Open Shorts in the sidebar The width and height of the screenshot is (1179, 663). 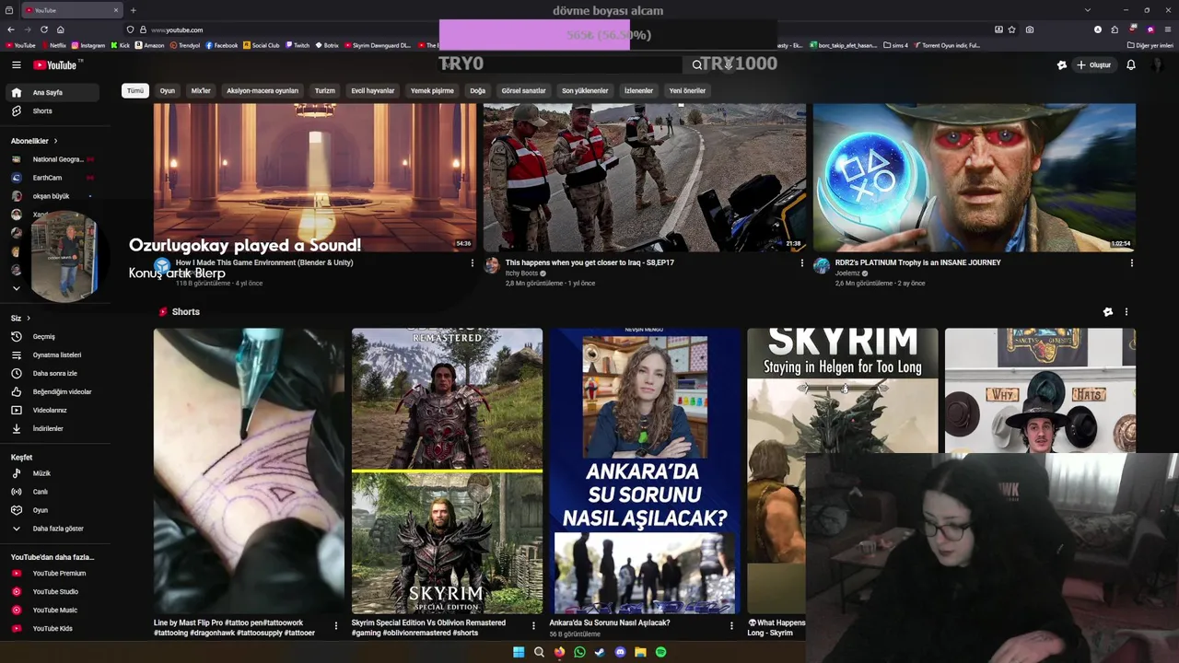coord(53,110)
